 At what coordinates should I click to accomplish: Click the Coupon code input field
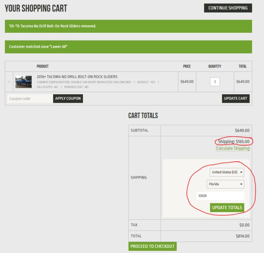pyautogui.click(x=30, y=98)
